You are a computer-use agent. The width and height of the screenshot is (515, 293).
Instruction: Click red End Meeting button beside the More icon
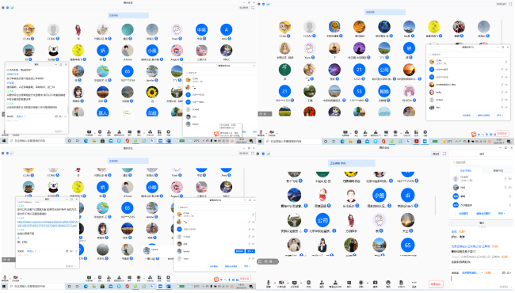[x=436, y=283]
